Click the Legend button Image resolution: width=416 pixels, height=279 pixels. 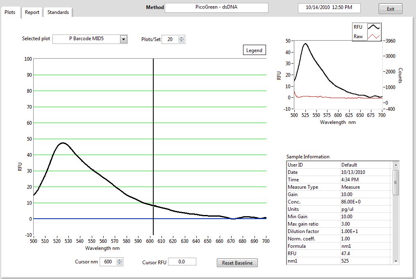click(x=254, y=50)
